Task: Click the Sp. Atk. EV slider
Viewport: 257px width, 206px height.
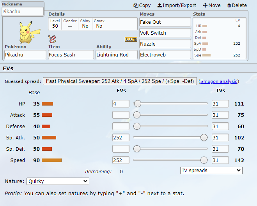Action: click(x=168, y=137)
